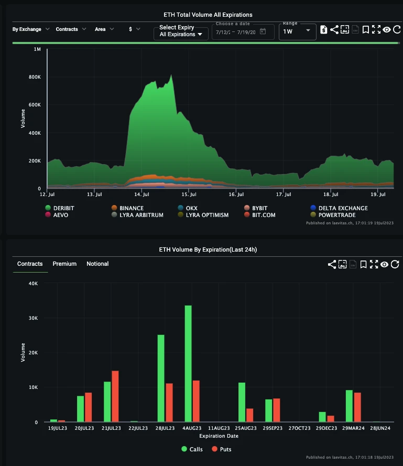Screen dimensions: 403x466
Task: Download CSV of Volume By Expiration chart
Action: coord(353,264)
